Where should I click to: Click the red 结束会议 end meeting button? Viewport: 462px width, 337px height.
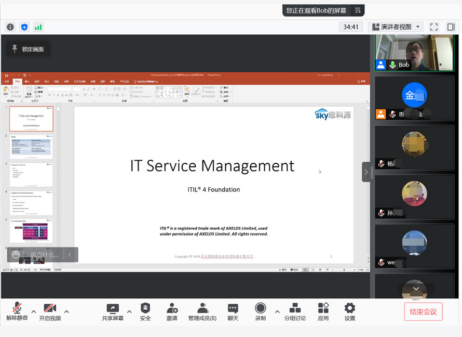coord(423,312)
